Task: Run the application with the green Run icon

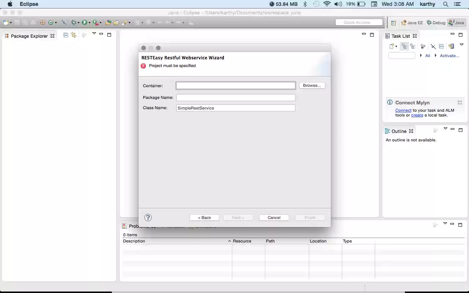Action: coord(85,22)
